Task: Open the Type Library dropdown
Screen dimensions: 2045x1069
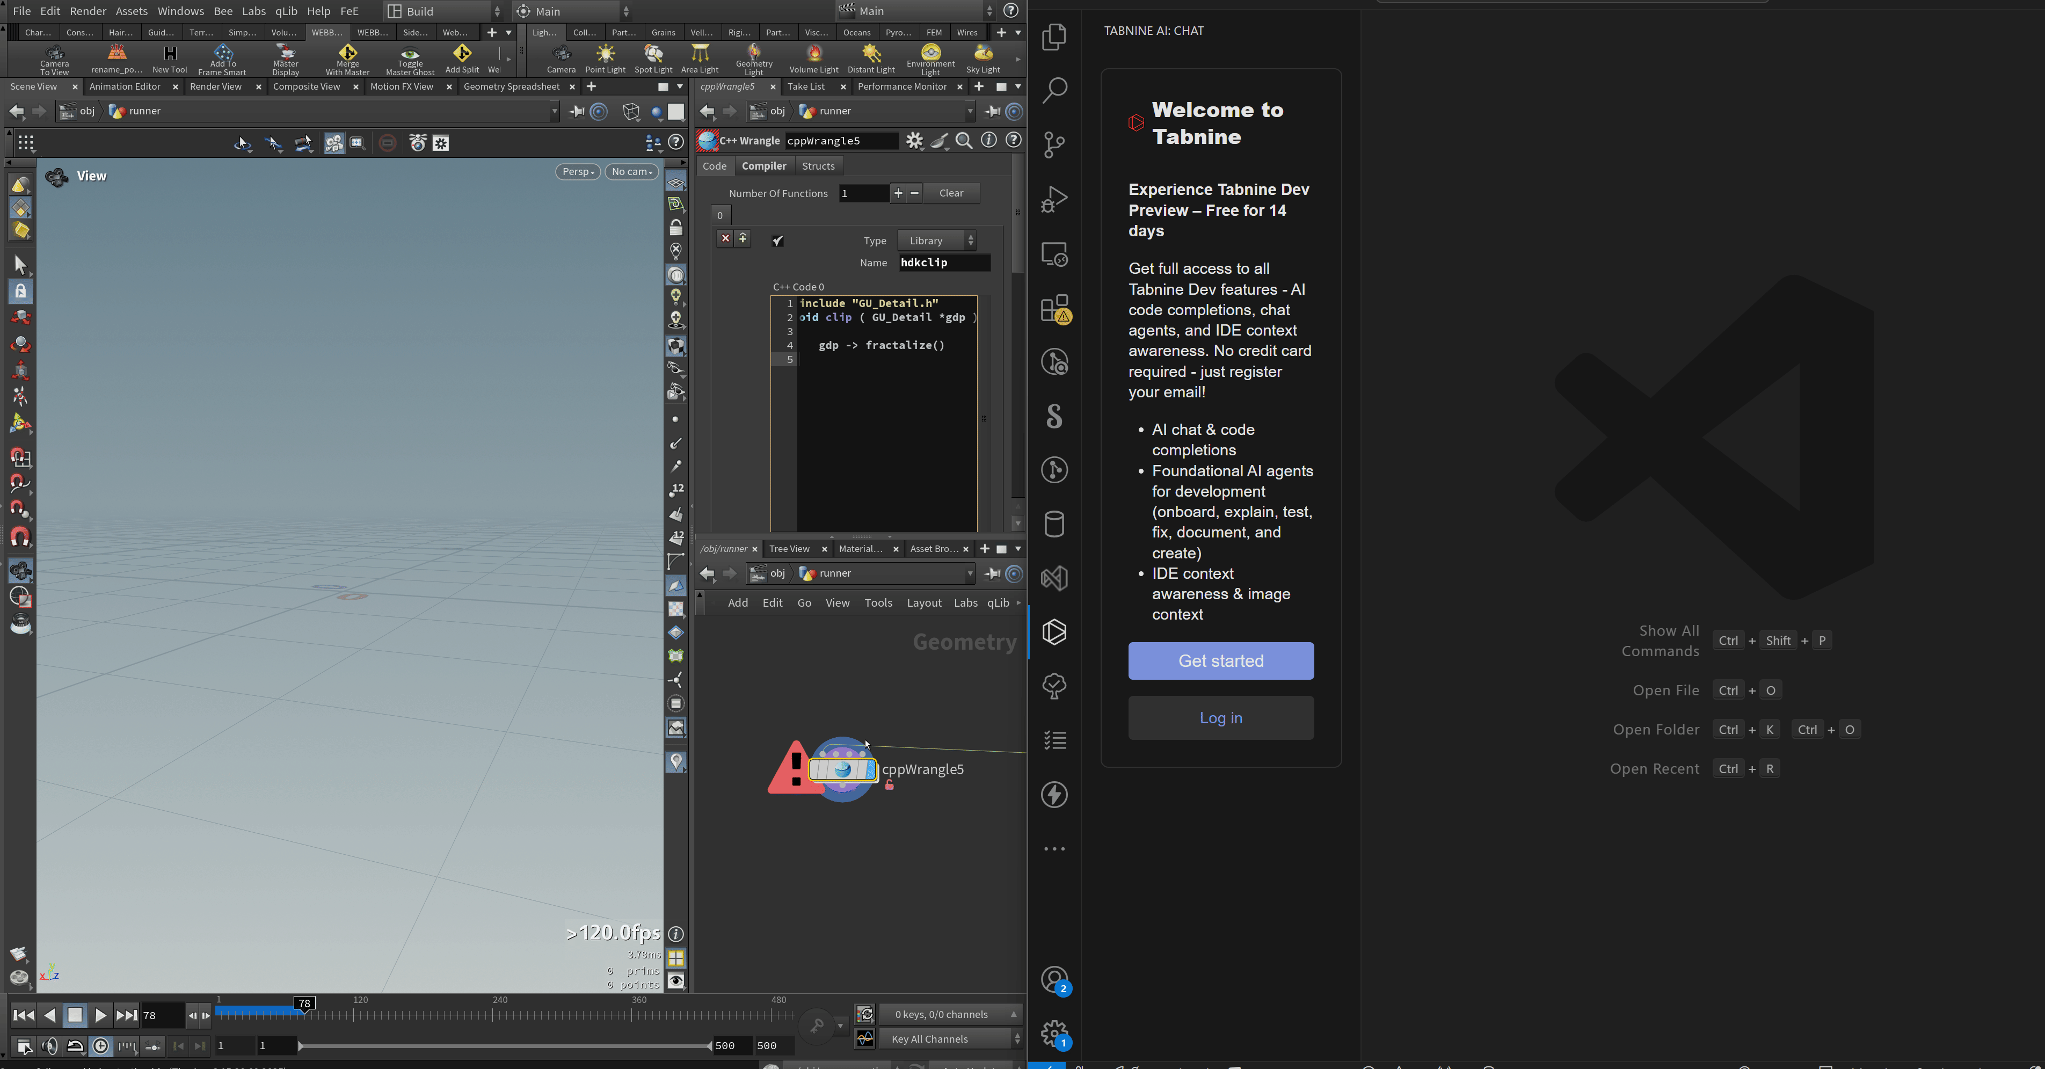Action: [x=937, y=241]
